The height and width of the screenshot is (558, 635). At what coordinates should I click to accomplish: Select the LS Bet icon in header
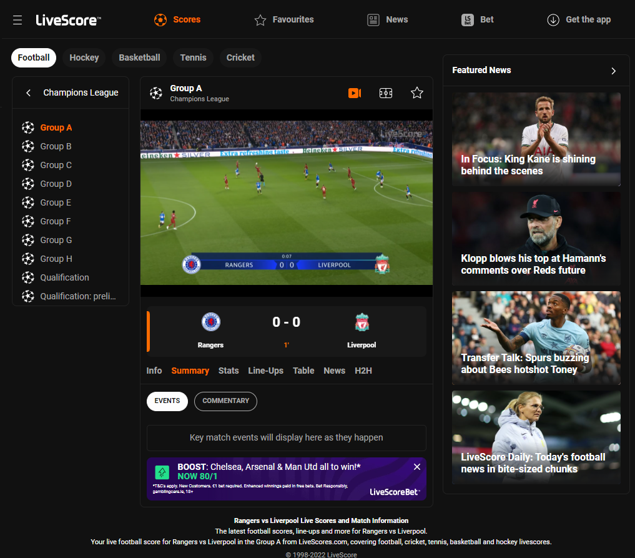tap(467, 19)
